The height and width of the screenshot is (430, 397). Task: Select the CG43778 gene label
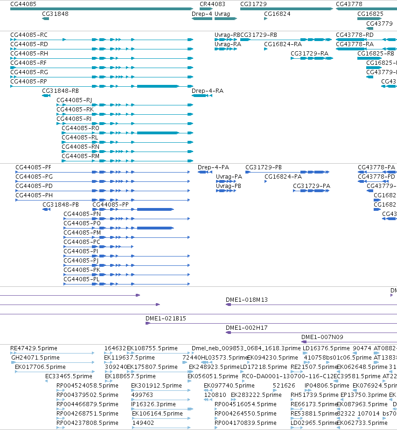pyautogui.click(x=349, y=4)
